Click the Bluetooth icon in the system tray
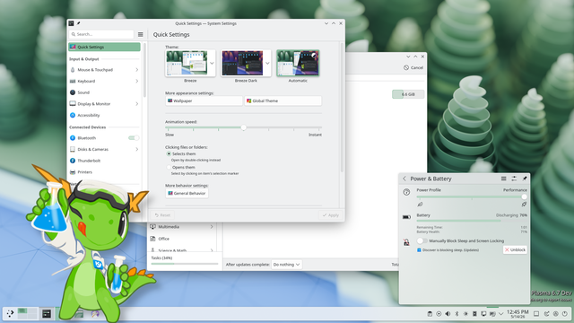The width and height of the screenshot is (574, 323). (x=457, y=314)
